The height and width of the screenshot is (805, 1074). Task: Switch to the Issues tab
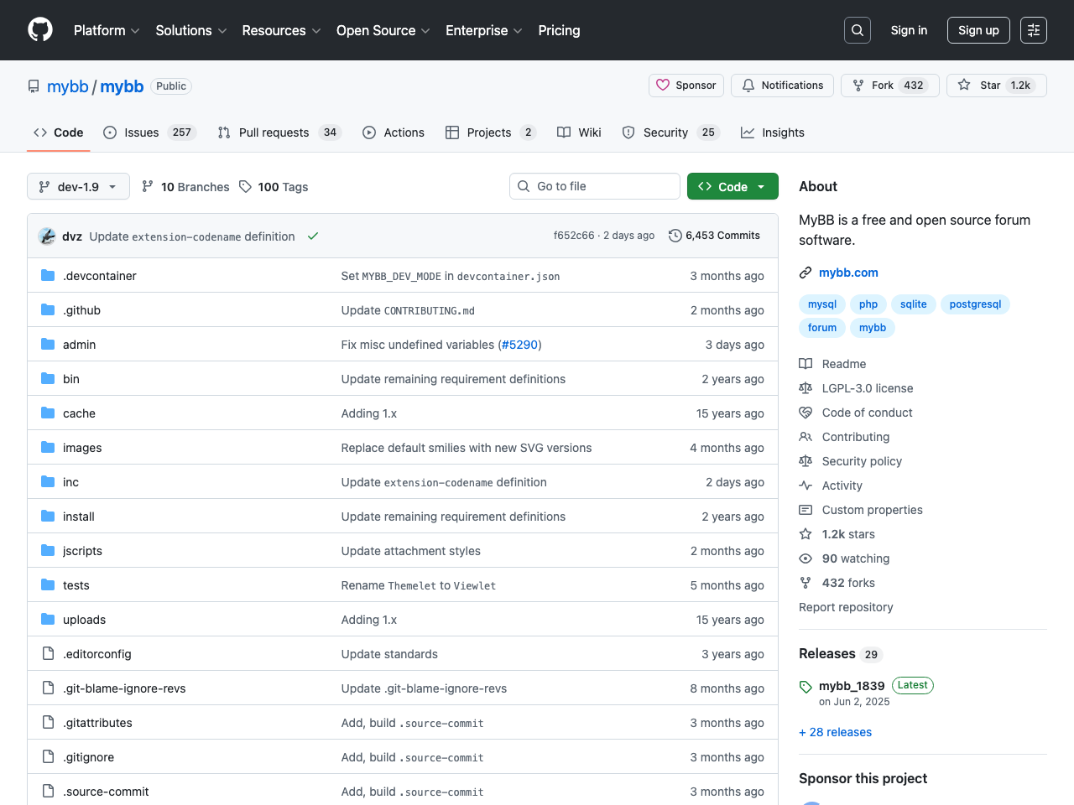click(x=149, y=132)
